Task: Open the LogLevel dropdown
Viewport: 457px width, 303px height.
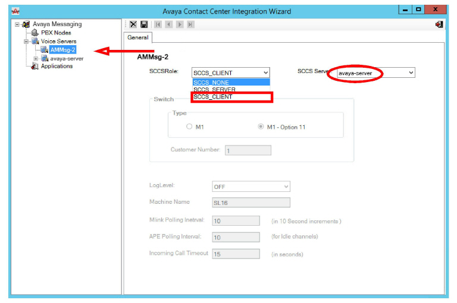Action: pos(251,187)
